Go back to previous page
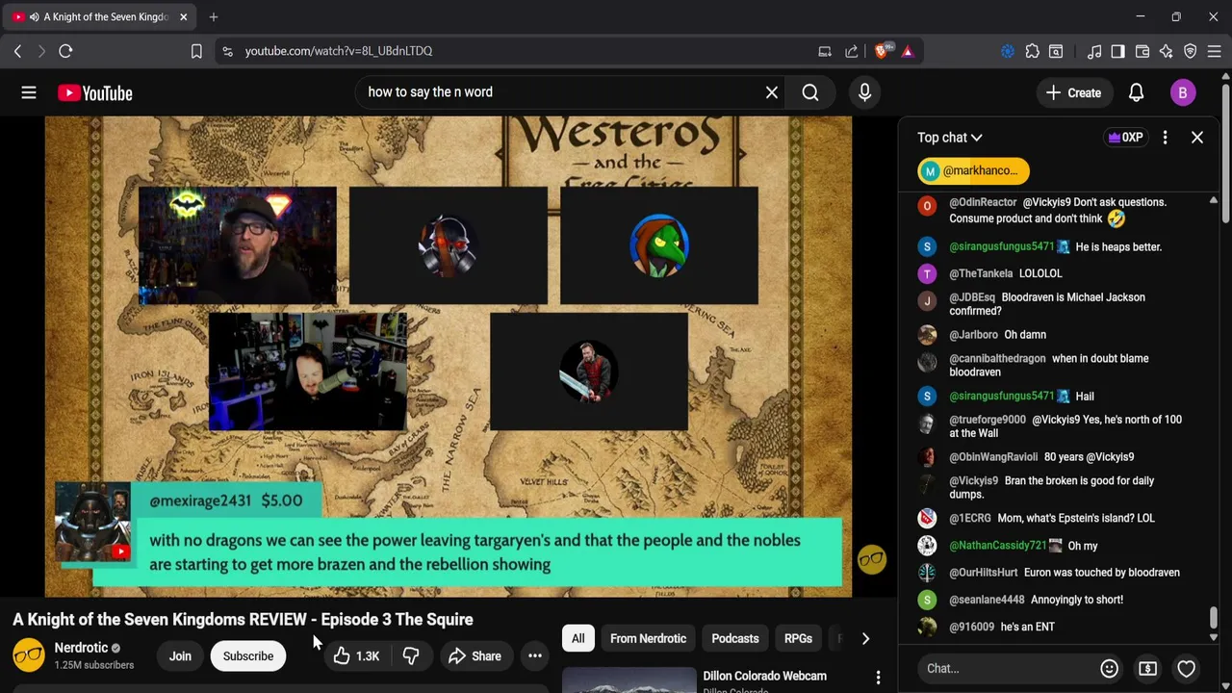Viewport: 1232px width, 693px height. (17, 51)
